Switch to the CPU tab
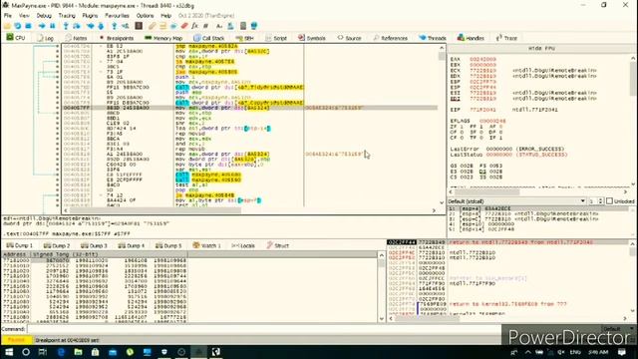The height and width of the screenshot is (359, 638). click(16, 38)
